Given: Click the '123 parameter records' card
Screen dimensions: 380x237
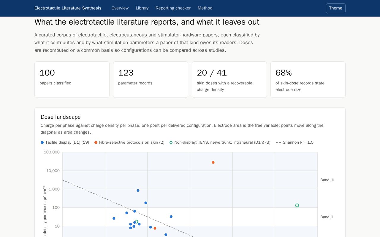Looking at the screenshot, I should tap(151, 79).
